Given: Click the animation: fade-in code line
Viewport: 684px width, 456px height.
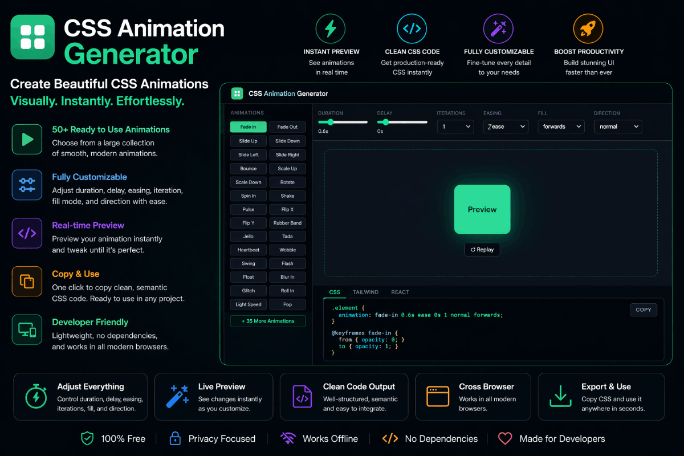Looking at the screenshot, I should point(421,315).
